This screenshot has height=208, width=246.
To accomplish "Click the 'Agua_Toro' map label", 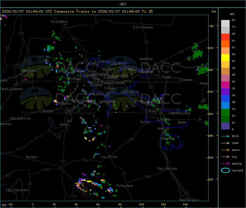I will click(x=29, y=71).
